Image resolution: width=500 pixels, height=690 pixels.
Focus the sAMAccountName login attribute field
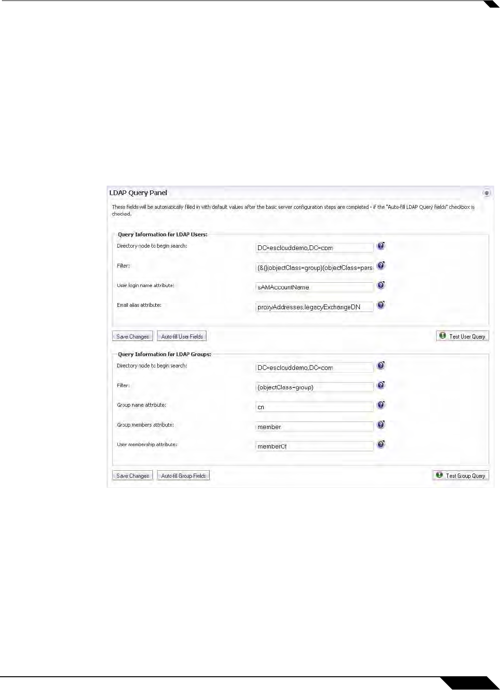[314, 287]
